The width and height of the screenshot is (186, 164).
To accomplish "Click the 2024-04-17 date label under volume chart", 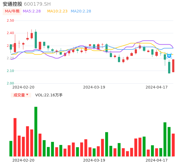I will pyautogui.click(x=157, y=160).
